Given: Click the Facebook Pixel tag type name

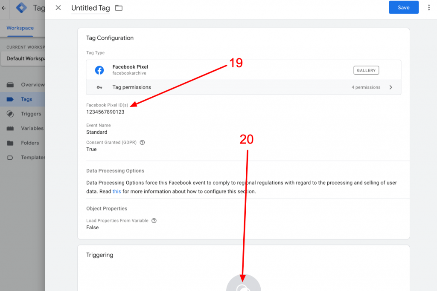Looking at the screenshot, I should (130, 67).
